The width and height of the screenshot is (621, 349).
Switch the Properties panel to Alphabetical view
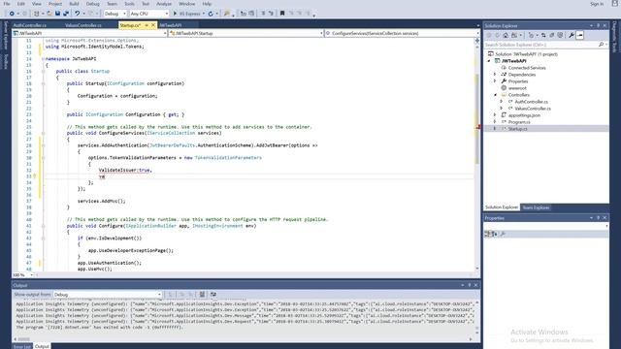pos(494,234)
